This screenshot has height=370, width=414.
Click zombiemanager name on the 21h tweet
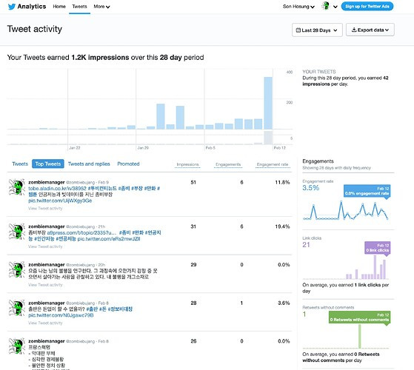[47, 226]
